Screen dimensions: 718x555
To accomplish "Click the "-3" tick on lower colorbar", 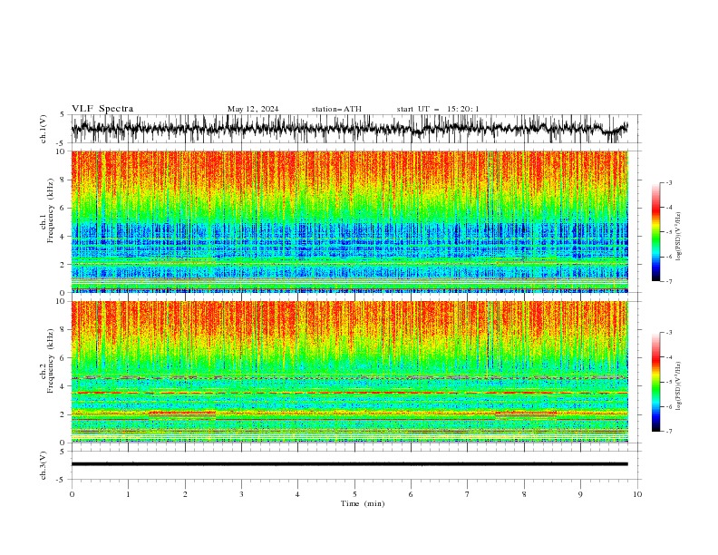I will point(669,333).
